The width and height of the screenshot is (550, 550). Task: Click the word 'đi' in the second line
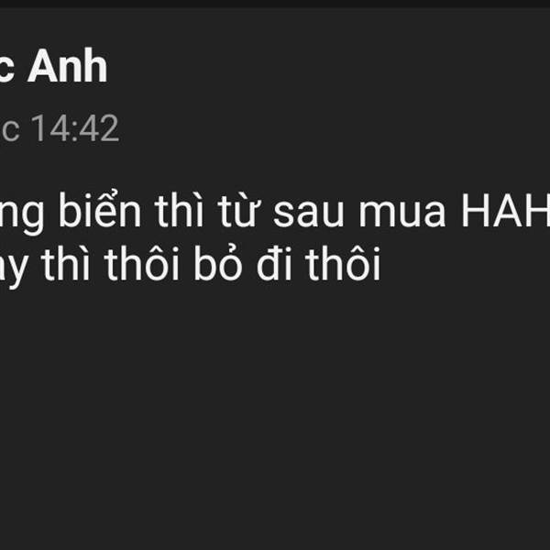[274, 264]
